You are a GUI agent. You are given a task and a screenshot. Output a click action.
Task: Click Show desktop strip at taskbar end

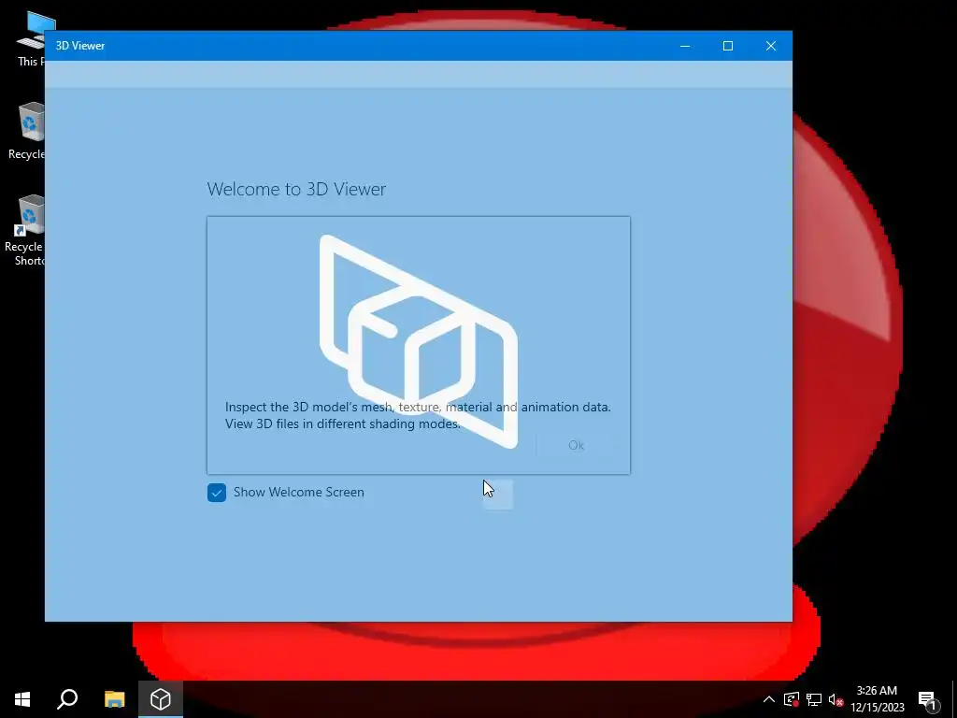(954, 699)
